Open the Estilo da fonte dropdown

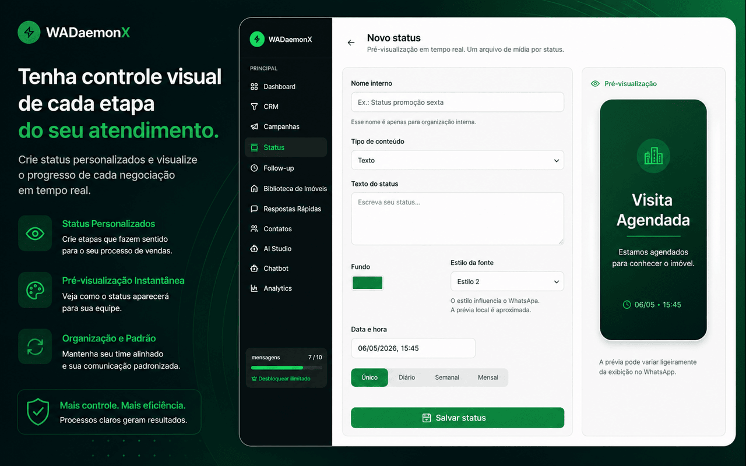tap(507, 281)
